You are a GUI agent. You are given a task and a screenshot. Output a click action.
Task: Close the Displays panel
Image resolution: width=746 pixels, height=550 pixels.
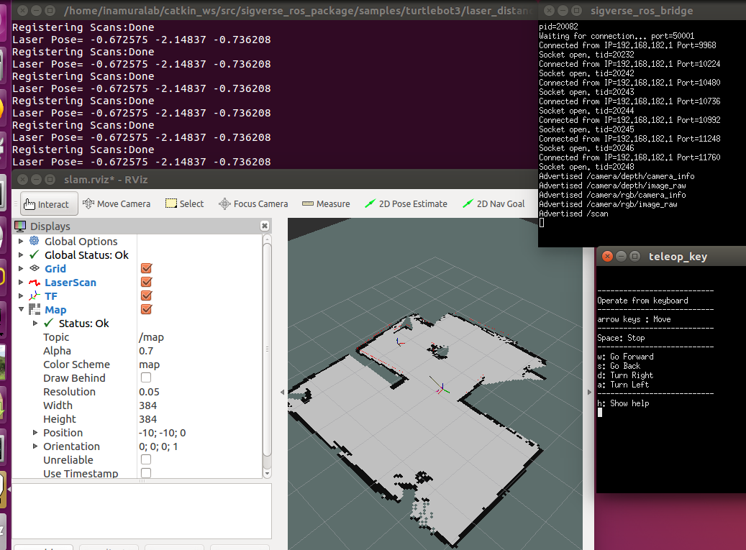point(264,226)
